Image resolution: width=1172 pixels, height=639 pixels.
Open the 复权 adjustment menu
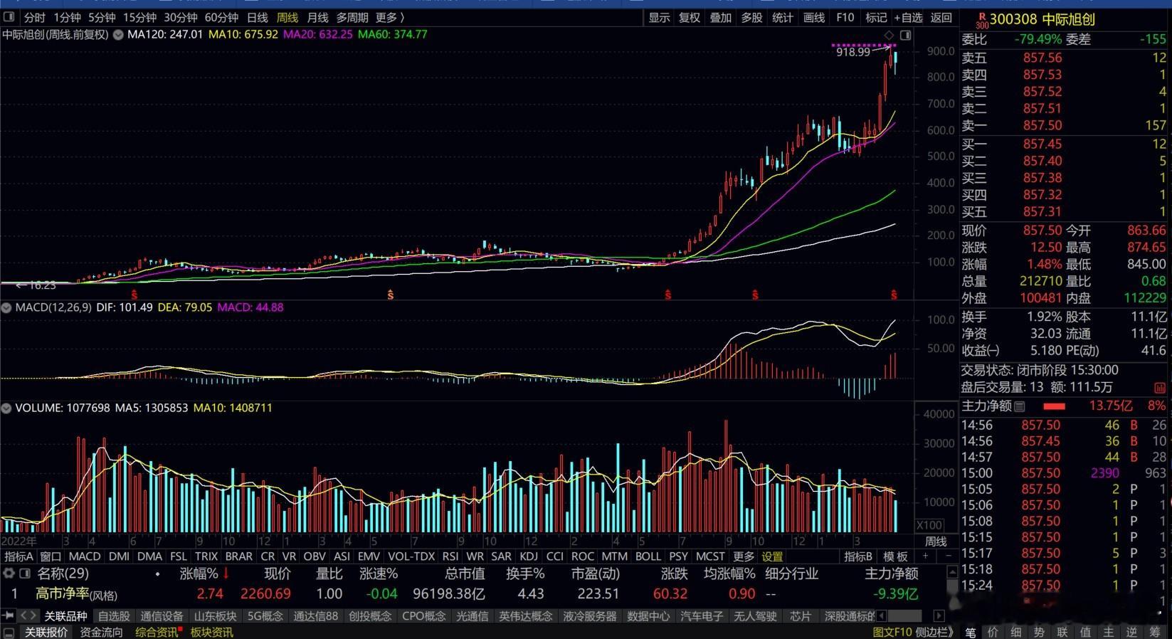[690, 18]
